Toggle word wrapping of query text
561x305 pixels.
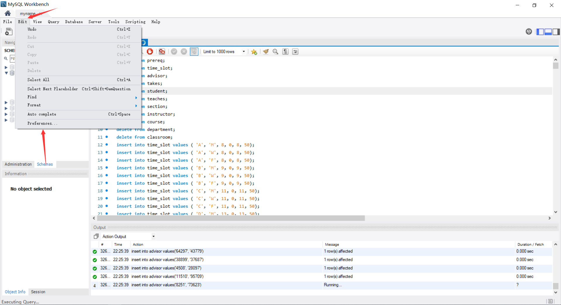pos(295,51)
